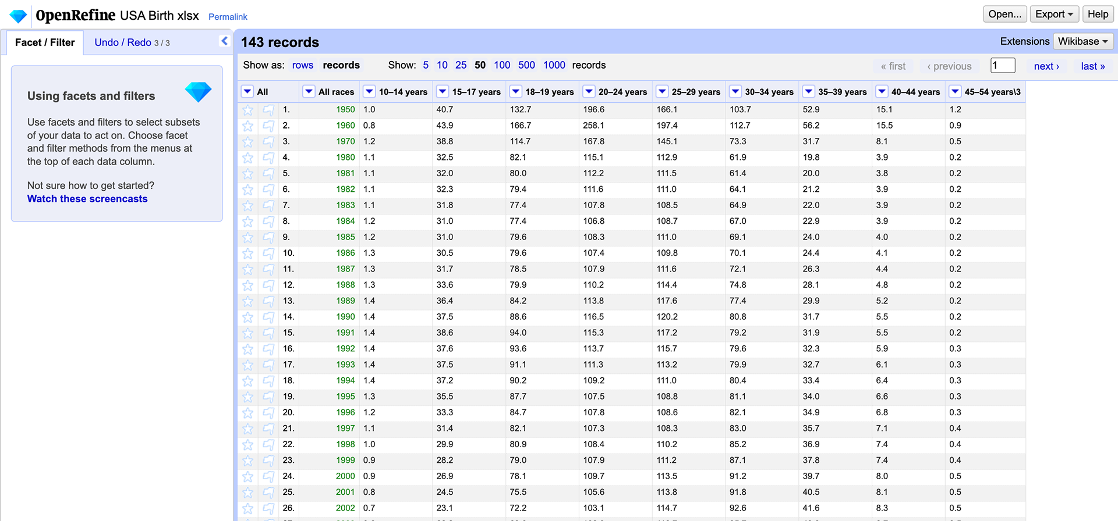The image size is (1118, 521).
Task: Open the 30–34 years column menu
Action: (x=735, y=92)
